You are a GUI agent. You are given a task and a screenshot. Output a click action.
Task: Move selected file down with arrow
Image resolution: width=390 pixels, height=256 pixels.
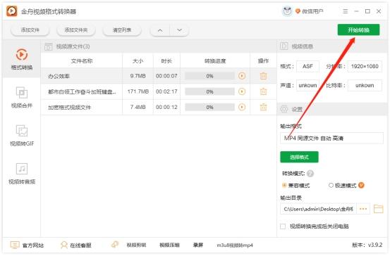[x=179, y=30]
